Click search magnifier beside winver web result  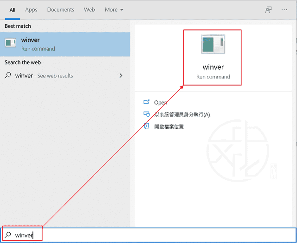[8, 75]
